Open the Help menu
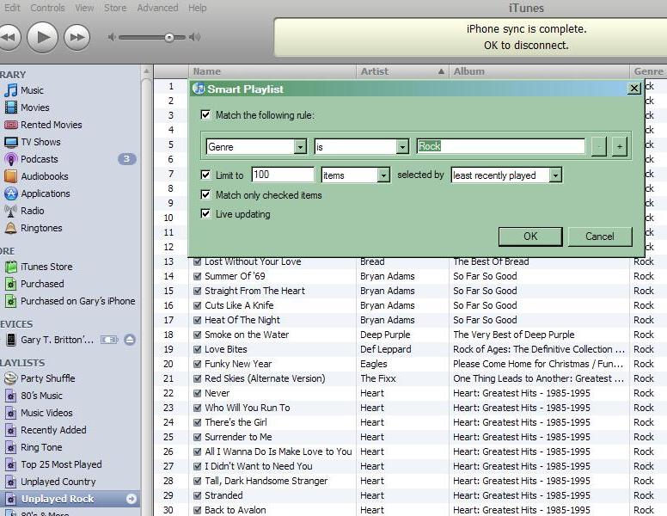 pos(198,8)
